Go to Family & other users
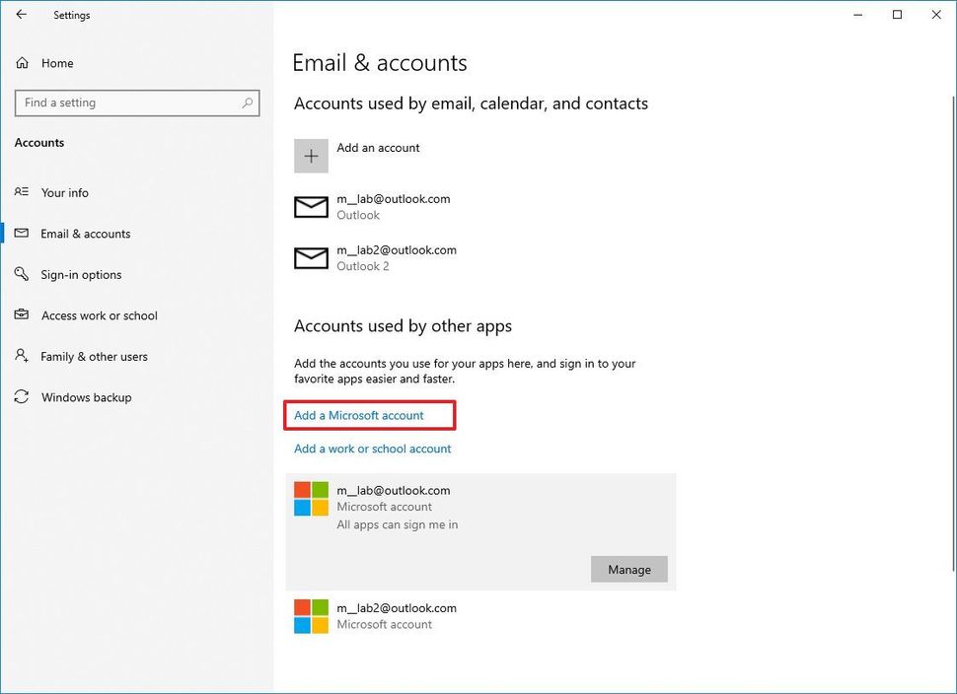 (94, 357)
